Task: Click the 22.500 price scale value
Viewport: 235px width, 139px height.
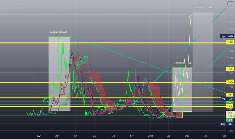Action: click(x=230, y=58)
